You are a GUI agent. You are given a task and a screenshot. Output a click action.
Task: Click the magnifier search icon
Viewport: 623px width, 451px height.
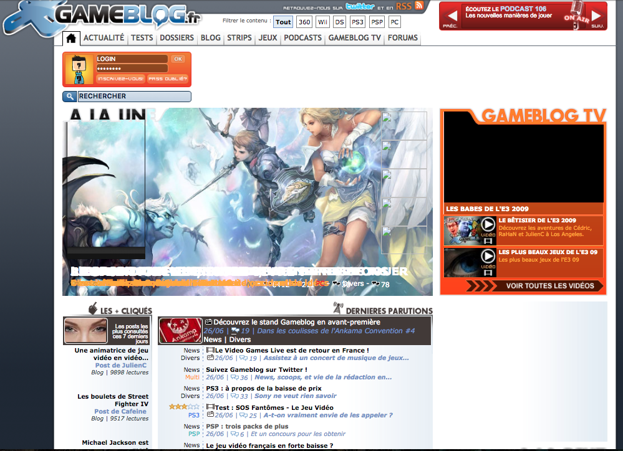pos(69,97)
